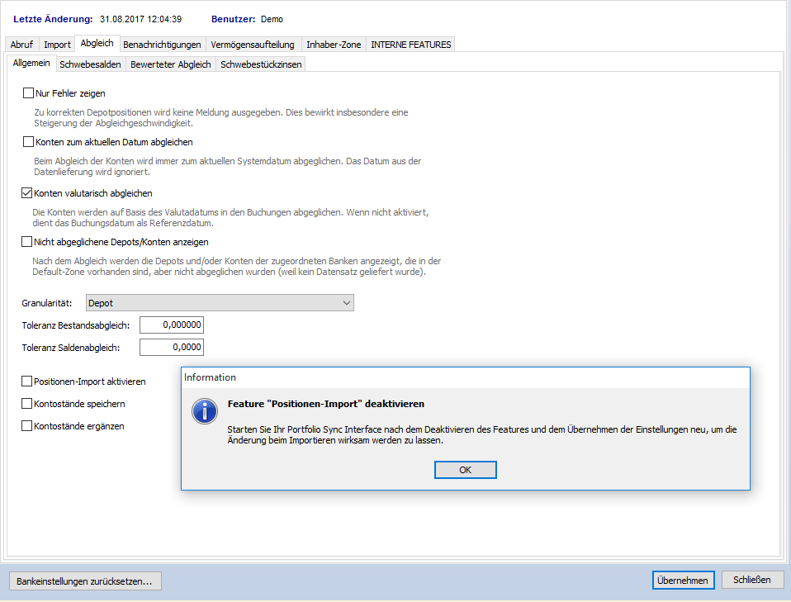This screenshot has width=791, height=602.
Task: Open the Bewerteter Abgleich sub-tab
Action: (x=170, y=64)
